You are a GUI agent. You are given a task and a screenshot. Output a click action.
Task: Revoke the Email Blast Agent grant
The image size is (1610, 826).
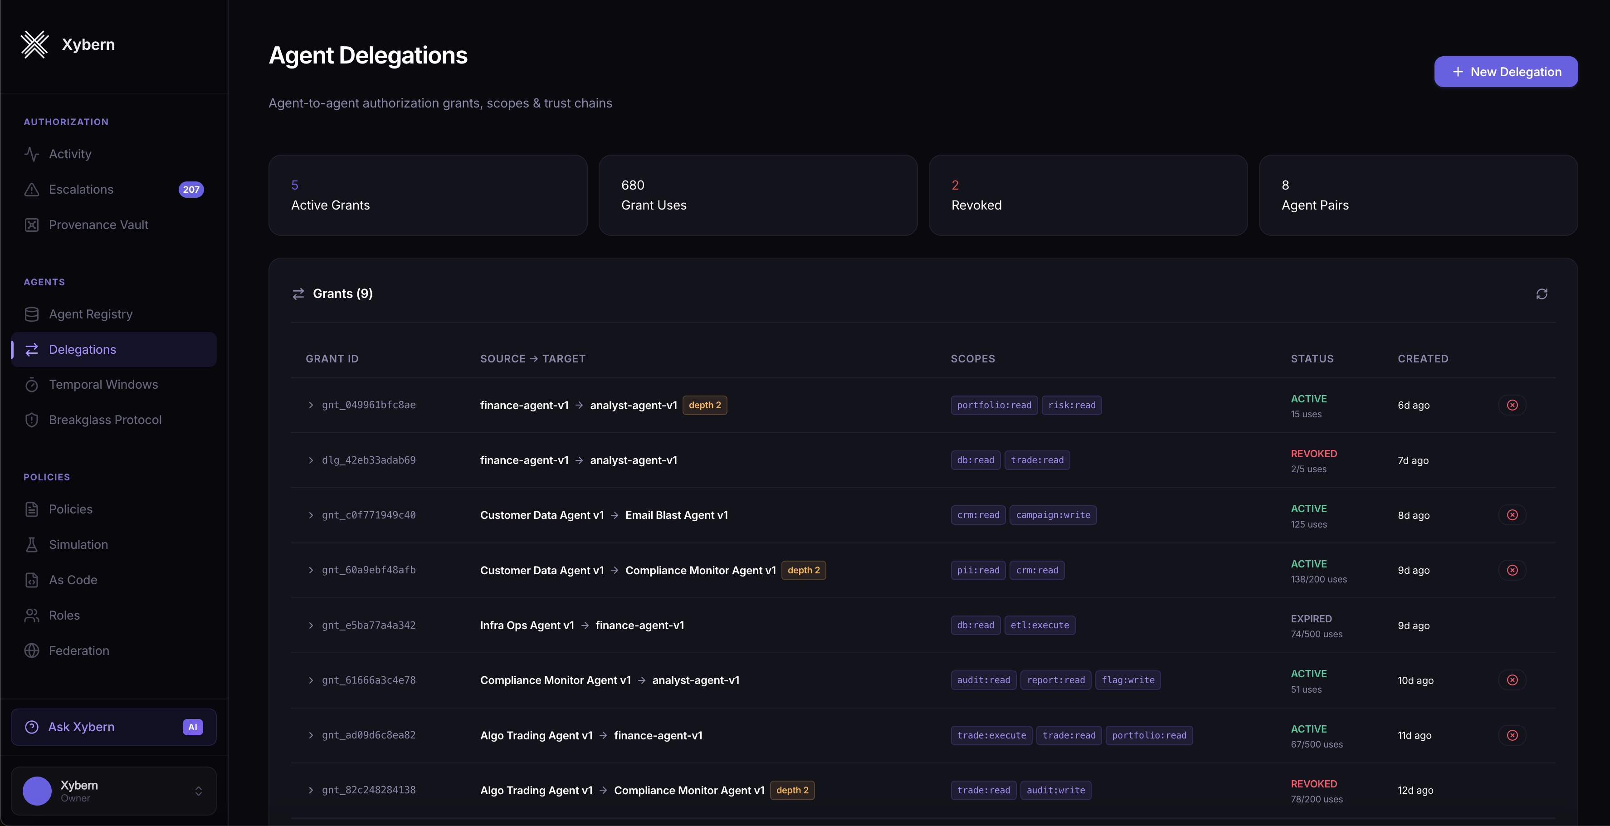click(x=1512, y=515)
